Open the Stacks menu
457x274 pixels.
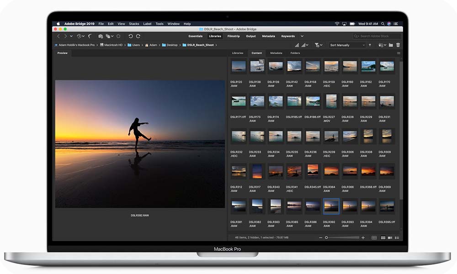[134, 24]
